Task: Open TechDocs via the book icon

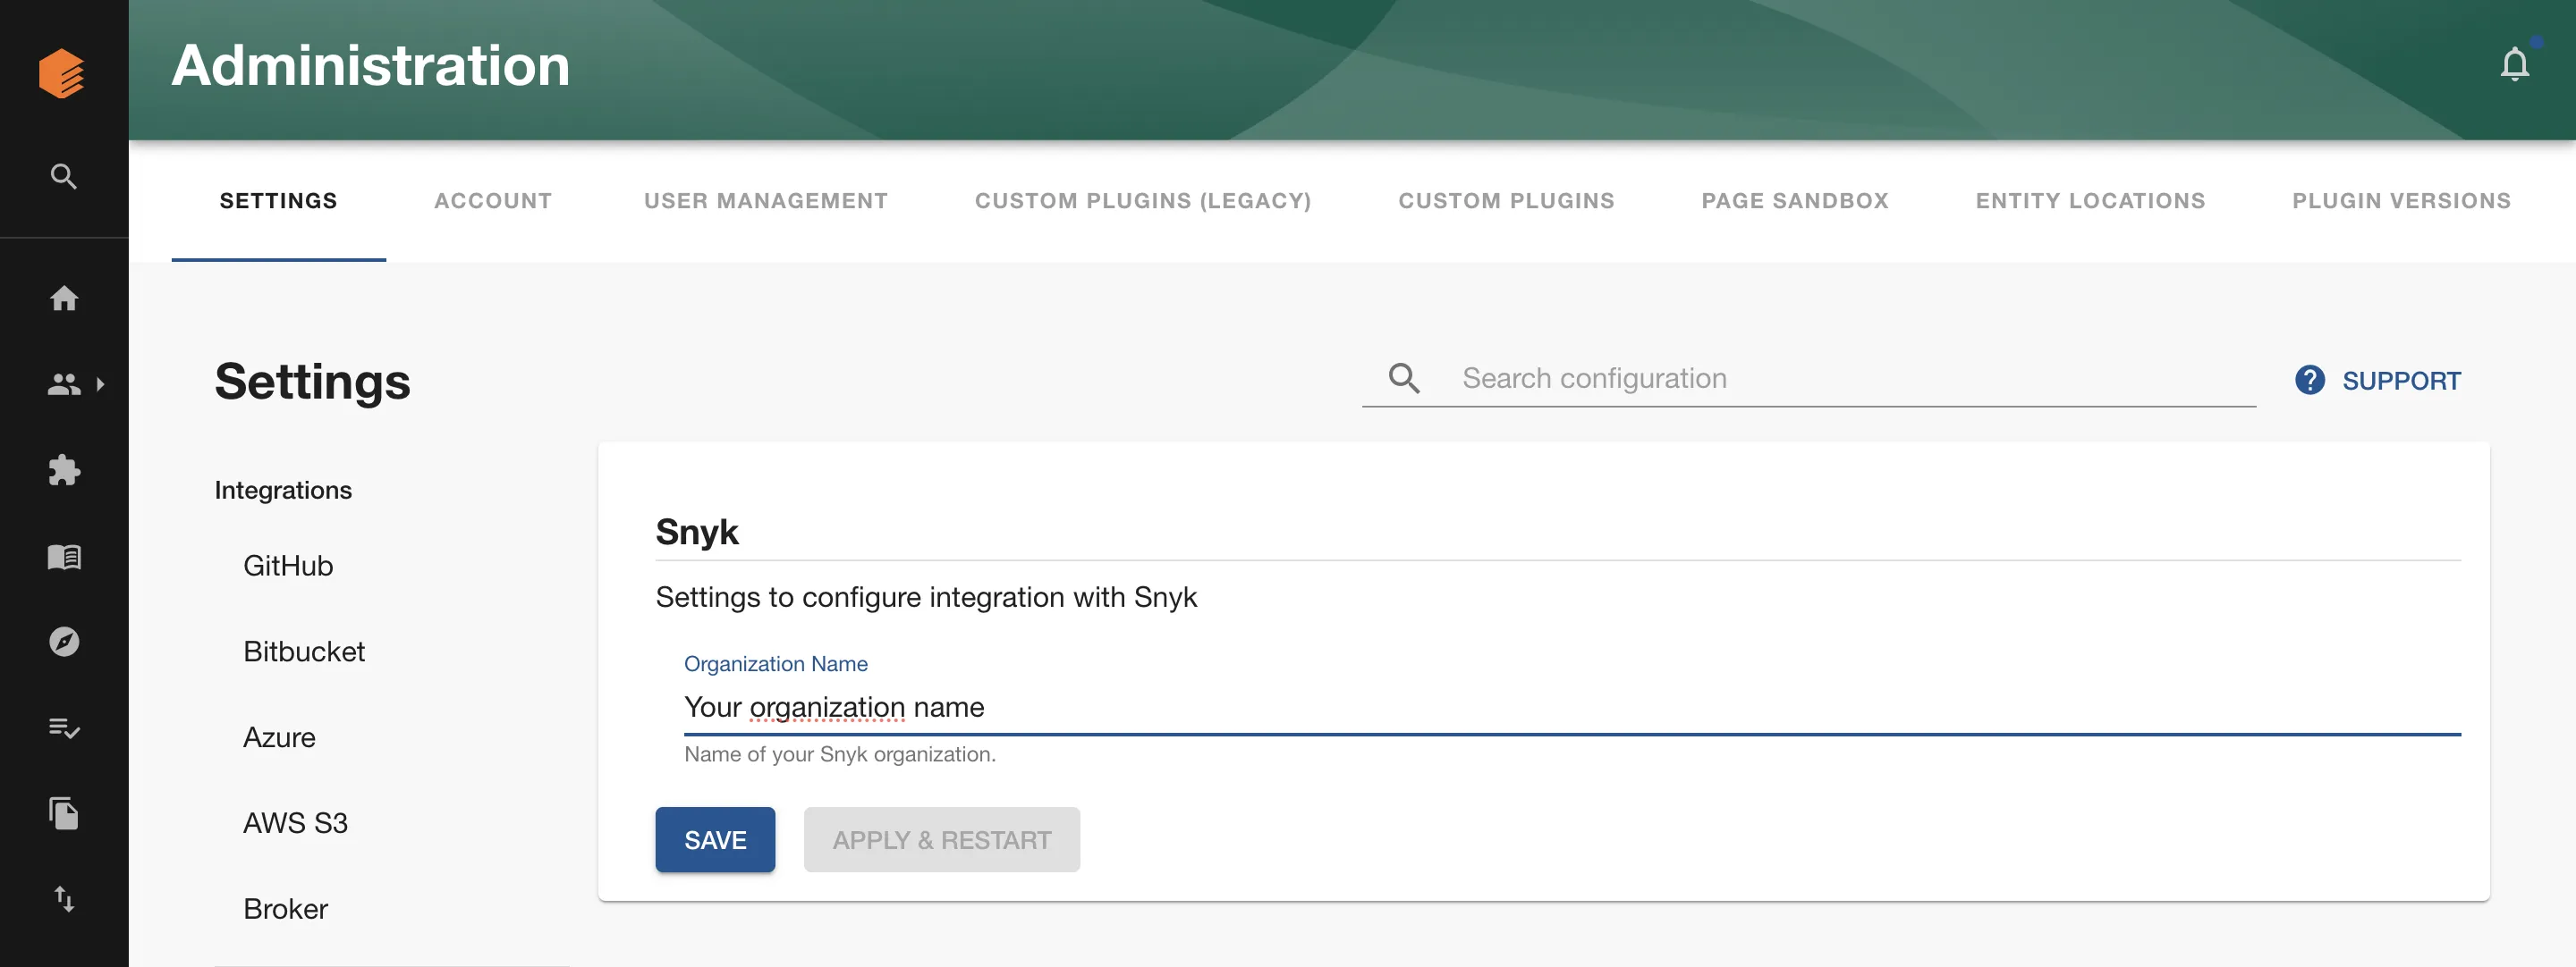Action: tap(64, 557)
